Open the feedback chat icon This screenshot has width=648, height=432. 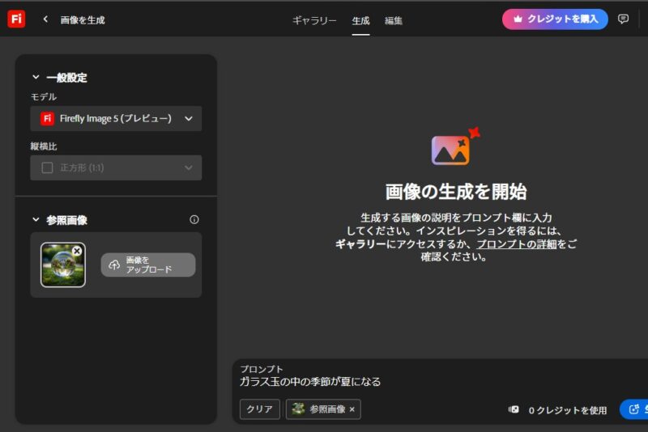[x=623, y=19]
